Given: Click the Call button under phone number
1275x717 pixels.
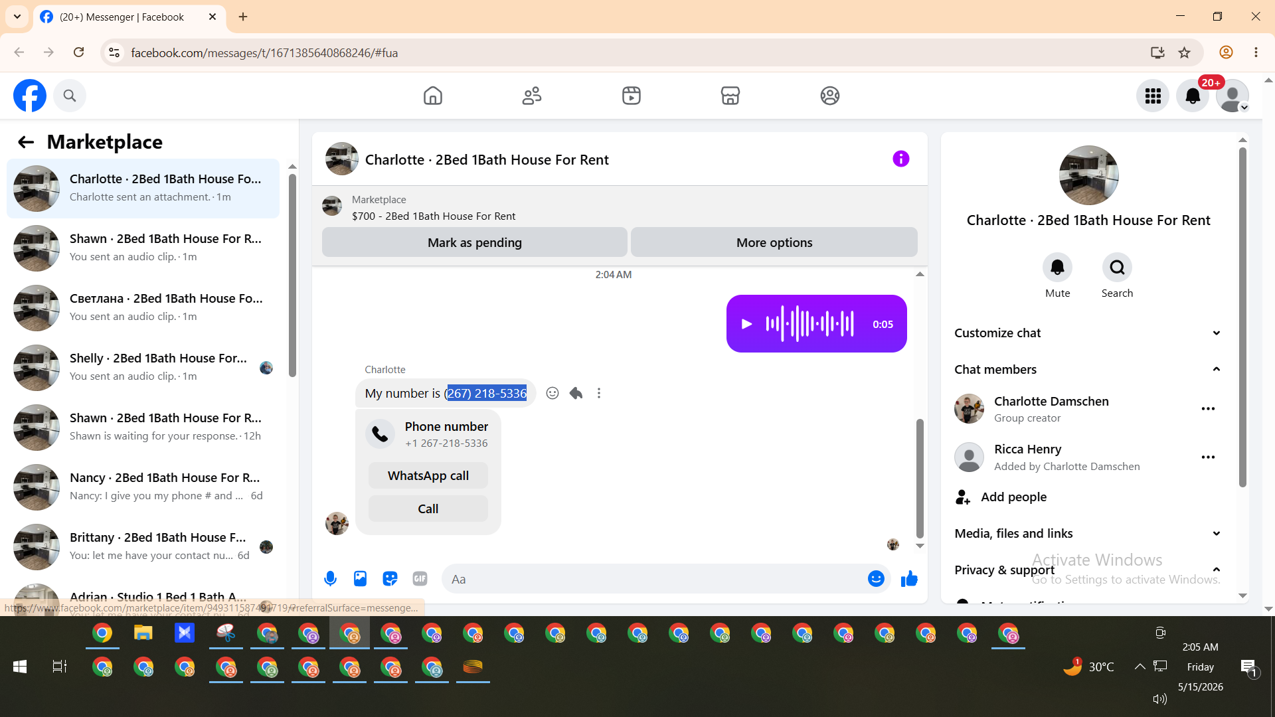Looking at the screenshot, I should coord(428,509).
